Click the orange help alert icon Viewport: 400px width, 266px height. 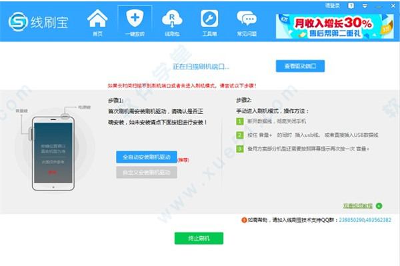(244, 220)
